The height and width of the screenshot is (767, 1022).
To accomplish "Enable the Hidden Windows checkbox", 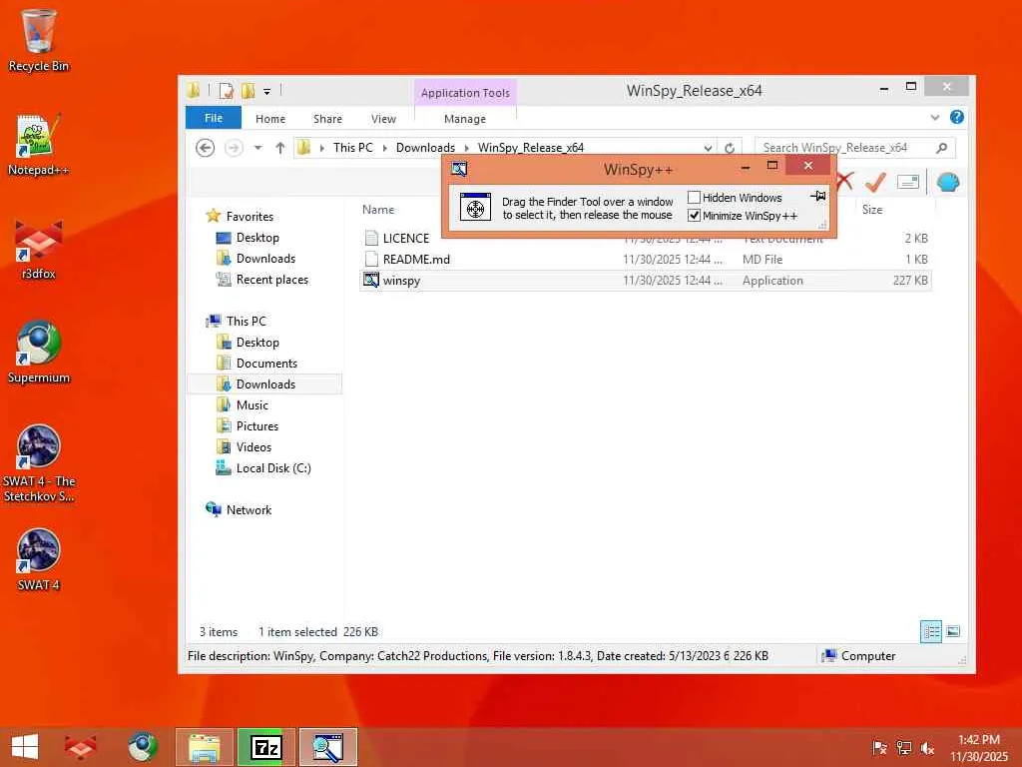I will pyautogui.click(x=695, y=197).
